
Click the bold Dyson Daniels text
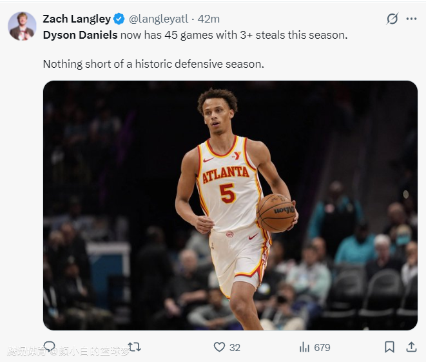(80, 35)
